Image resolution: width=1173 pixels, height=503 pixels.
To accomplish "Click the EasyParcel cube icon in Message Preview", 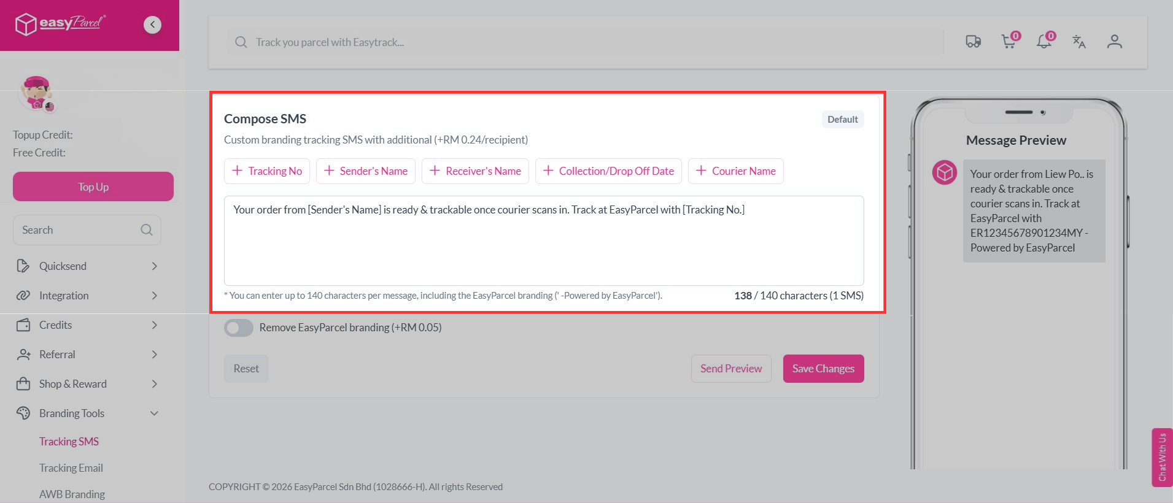I will [945, 172].
